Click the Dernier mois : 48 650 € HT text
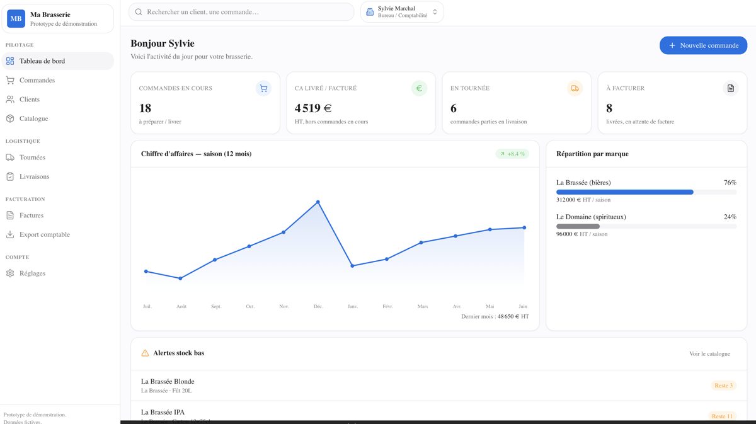This screenshot has width=756, height=424. (x=495, y=317)
